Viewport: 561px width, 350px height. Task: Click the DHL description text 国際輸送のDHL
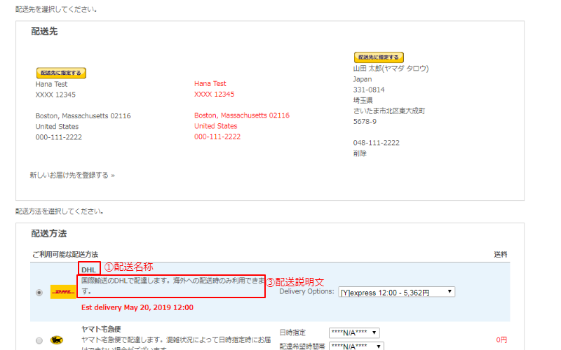tap(171, 281)
